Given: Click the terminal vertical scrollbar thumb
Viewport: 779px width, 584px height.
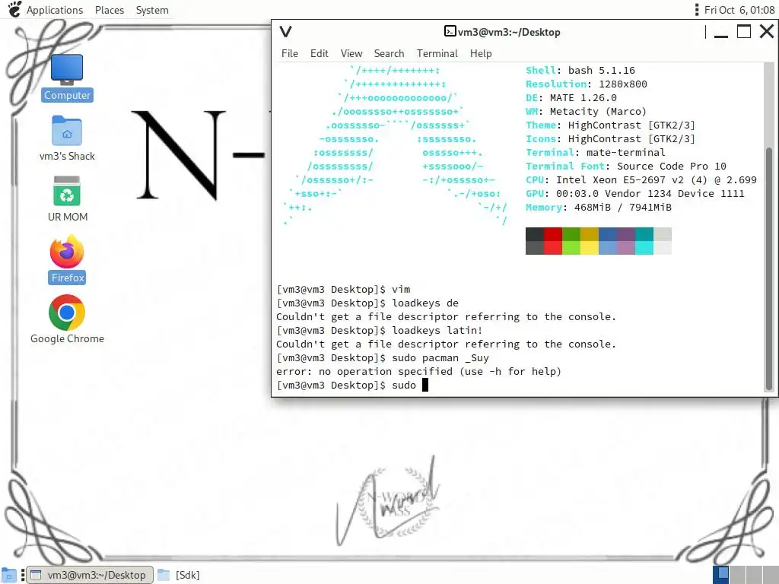Looking at the screenshot, I should [x=769, y=268].
